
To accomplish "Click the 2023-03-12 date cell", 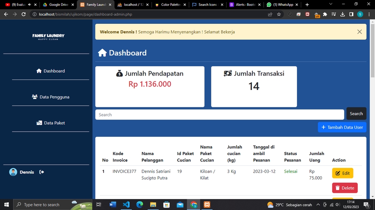I will (264, 171).
